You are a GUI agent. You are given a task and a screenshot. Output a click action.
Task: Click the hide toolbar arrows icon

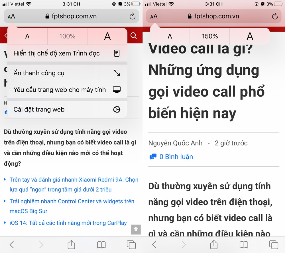tap(117, 73)
